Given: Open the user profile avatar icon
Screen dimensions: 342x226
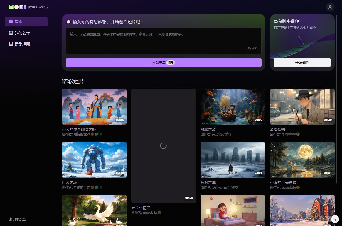Looking at the screenshot, I should tap(330, 7).
